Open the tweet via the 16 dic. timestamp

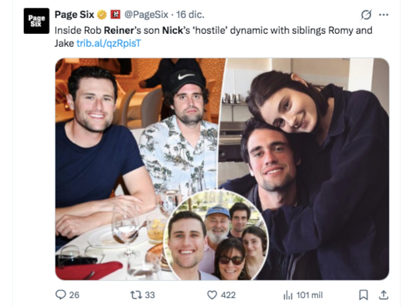tap(190, 15)
